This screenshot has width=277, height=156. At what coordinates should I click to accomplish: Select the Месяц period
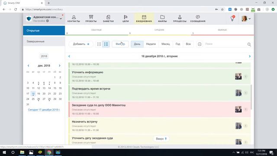165,44
